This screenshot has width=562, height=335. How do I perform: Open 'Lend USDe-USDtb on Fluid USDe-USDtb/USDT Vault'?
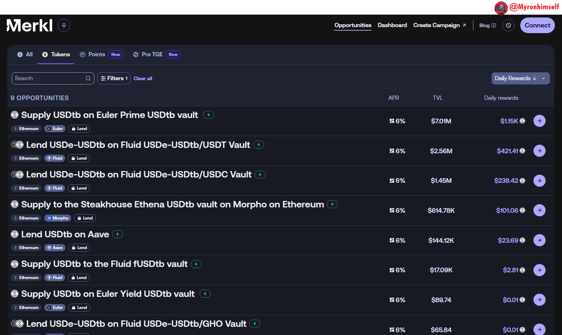[138, 145]
